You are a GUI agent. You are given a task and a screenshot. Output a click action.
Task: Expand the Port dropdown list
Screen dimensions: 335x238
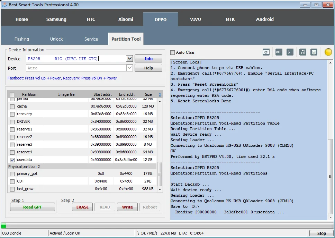click(129, 68)
